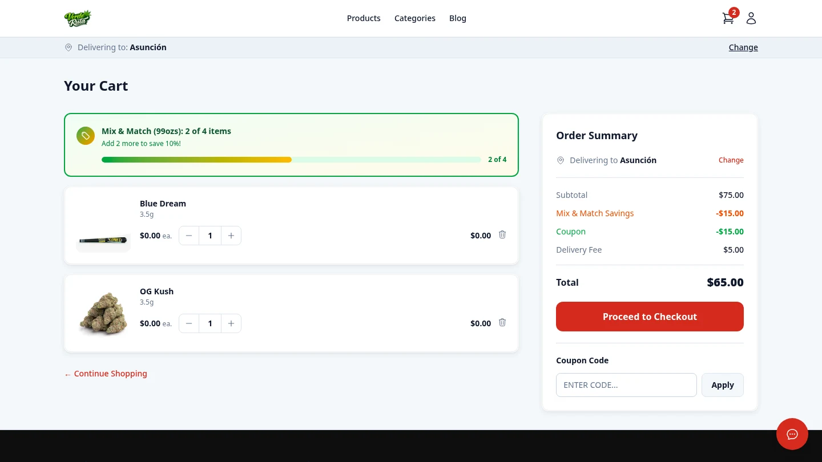Increase OG Kush quantity with plus
Image resolution: width=822 pixels, height=462 pixels.
pyautogui.click(x=231, y=323)
